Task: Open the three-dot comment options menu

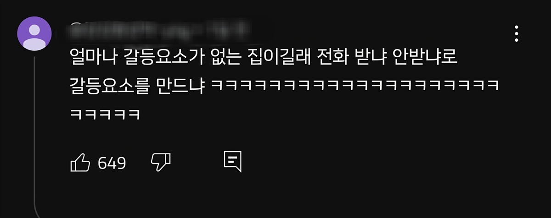Action: [517, 34]
